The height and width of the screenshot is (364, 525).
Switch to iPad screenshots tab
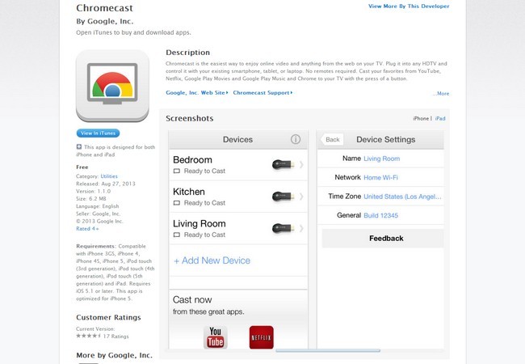(440, 118)
